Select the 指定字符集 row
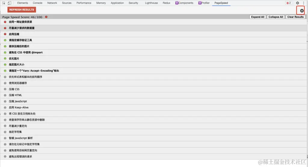308x167 pixels. (153, 132)
